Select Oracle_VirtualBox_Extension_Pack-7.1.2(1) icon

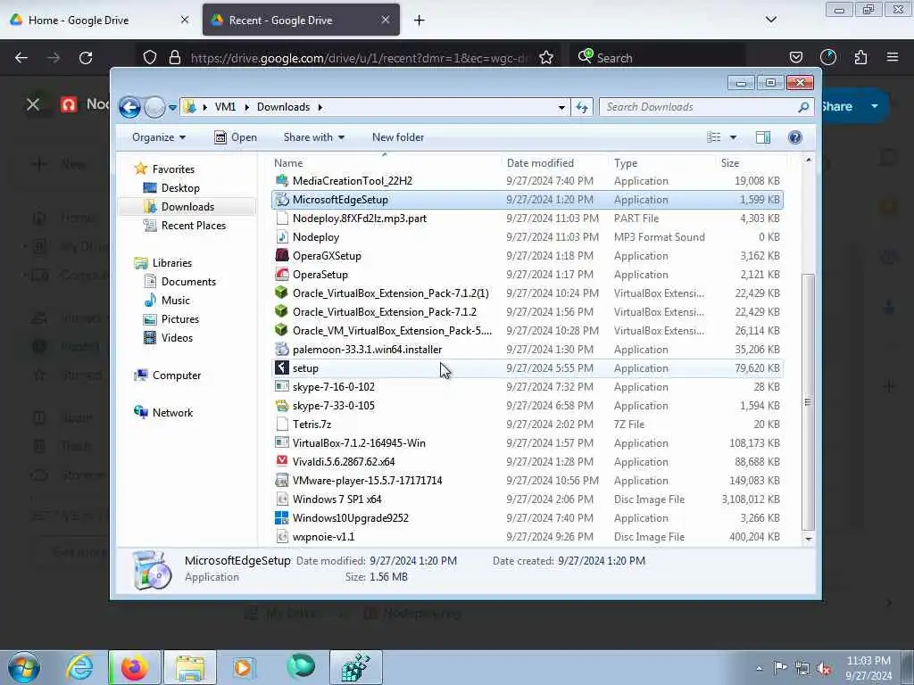282,293
